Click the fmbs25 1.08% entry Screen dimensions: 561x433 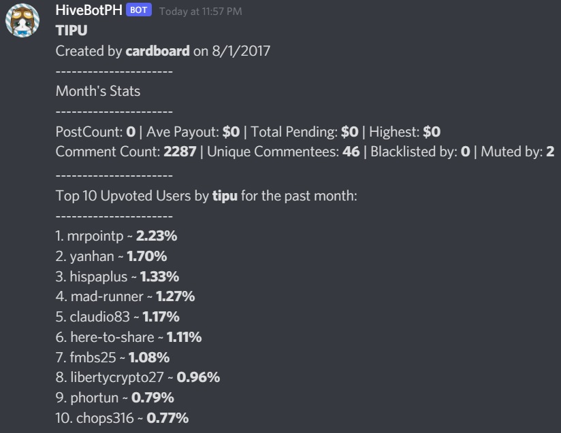(112, 358)
